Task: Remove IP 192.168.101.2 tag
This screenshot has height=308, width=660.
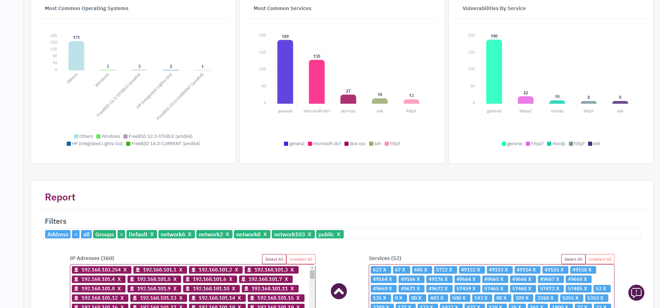Action: pyautogui.click(x=236, y=270)
